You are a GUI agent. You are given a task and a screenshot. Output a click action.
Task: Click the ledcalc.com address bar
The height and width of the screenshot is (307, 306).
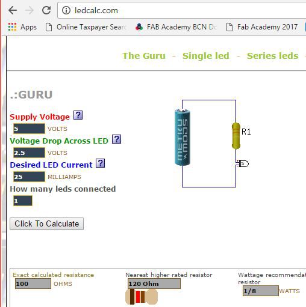click(182, 10)
